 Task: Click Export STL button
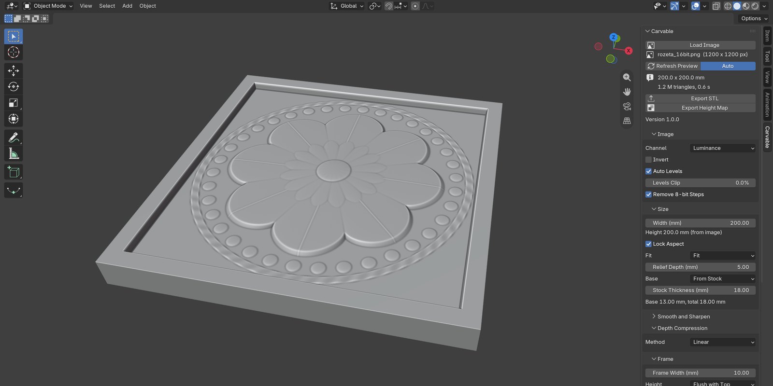tap(701, 98)
